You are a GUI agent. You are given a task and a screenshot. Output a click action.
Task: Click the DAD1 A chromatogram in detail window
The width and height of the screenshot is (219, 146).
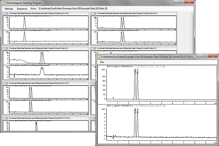(157, 84)
